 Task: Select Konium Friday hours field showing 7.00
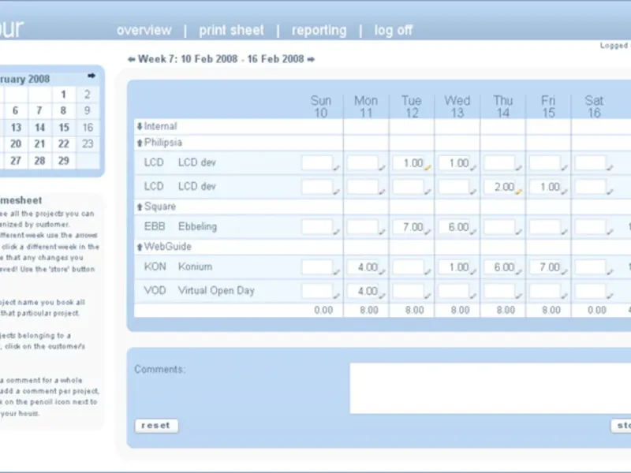545,267
